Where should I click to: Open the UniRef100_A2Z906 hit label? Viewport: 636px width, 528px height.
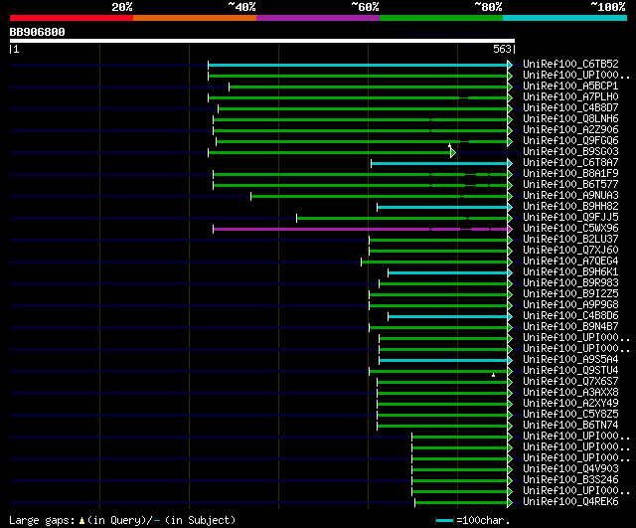coord(570,130)
